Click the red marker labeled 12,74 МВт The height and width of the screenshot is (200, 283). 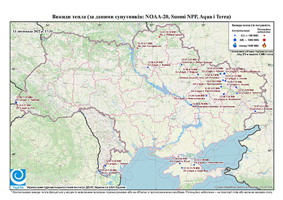tap(159, 37)
